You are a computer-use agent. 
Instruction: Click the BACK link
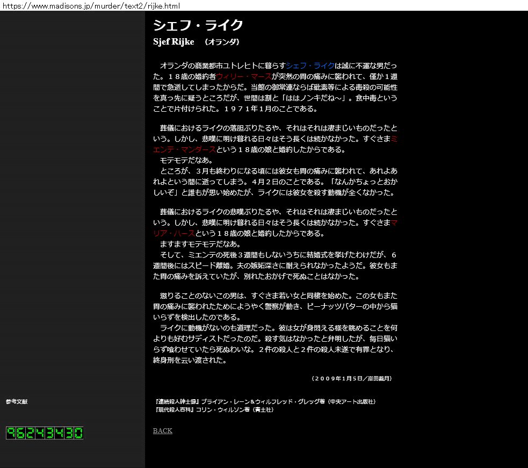point(162,431)
